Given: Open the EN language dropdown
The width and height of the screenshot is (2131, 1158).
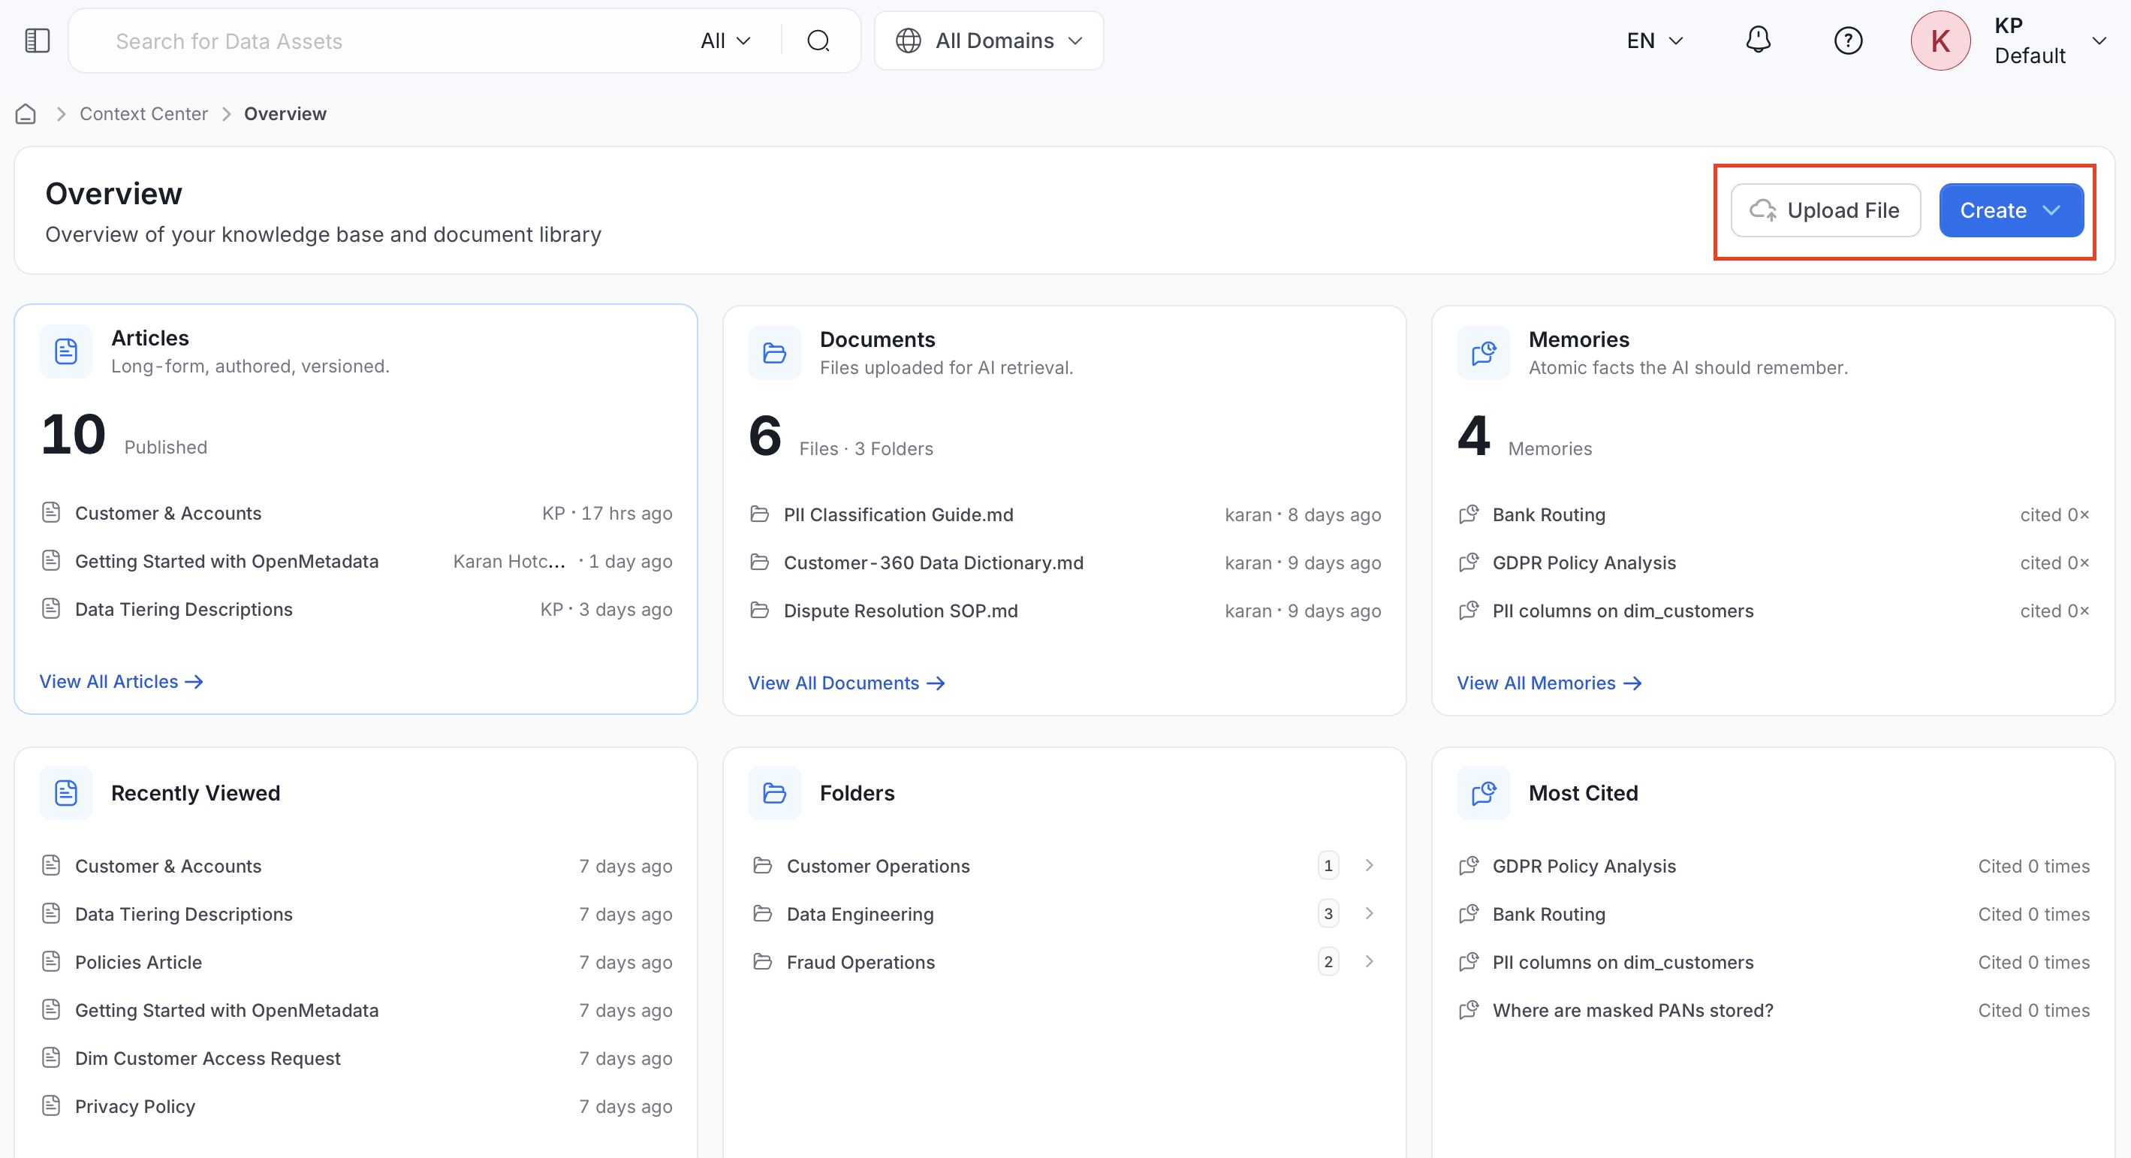Looking at the screenshot, I should point(1654,41).
